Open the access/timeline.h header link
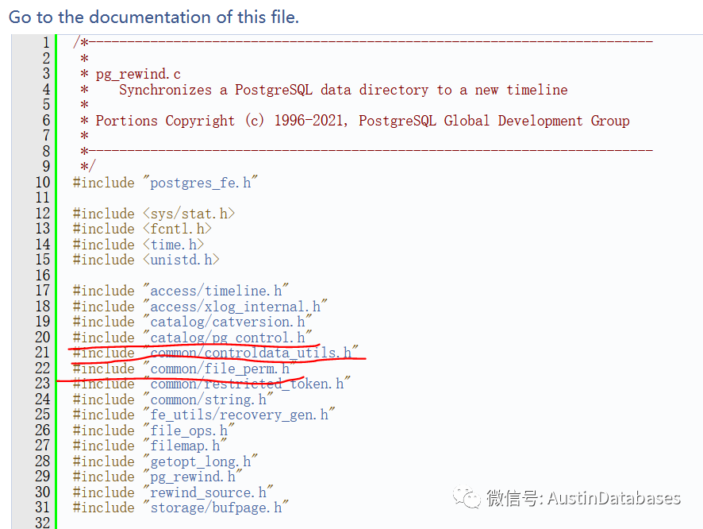 pos(216,291)
